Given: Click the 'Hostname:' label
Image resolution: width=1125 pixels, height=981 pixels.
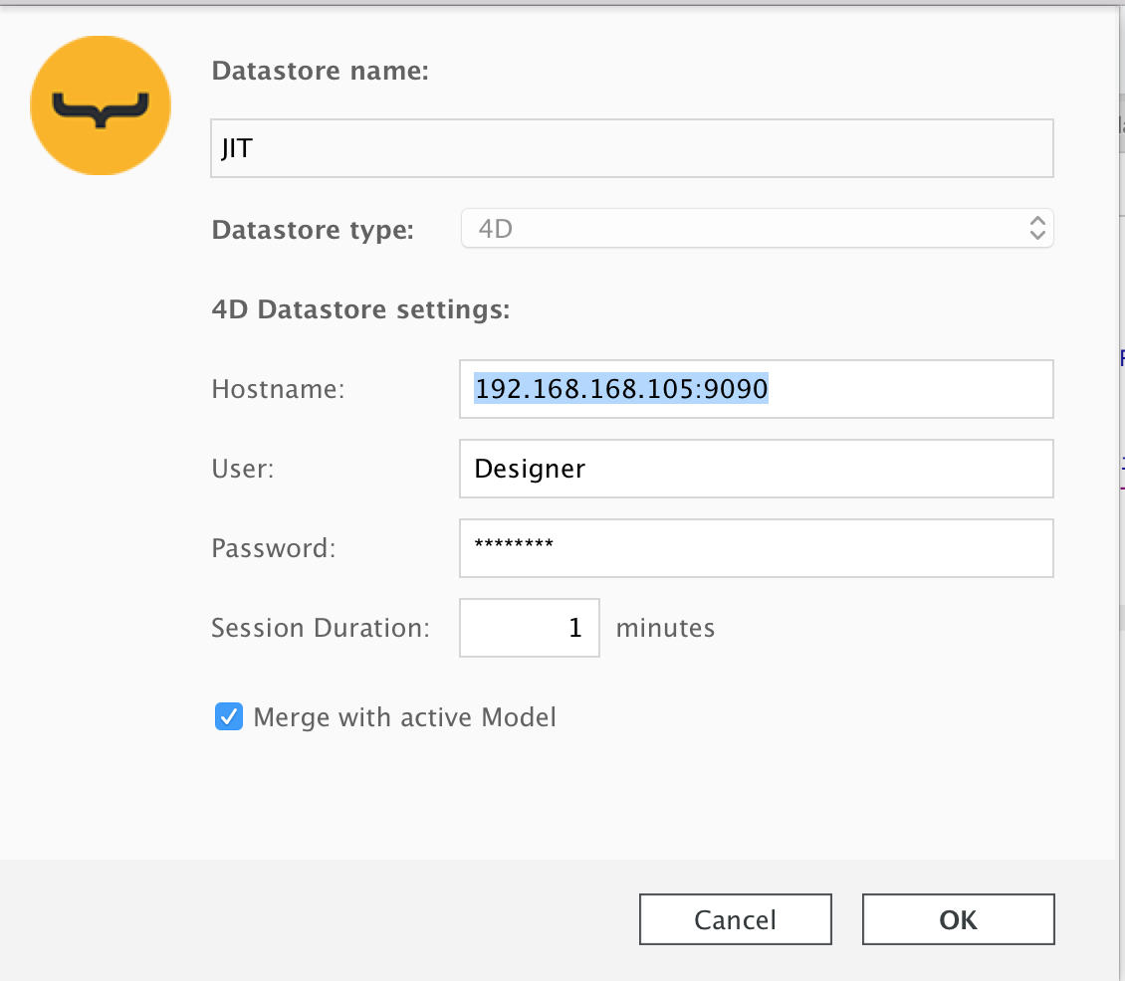Looking at the screenshot, I should [278, 389].
